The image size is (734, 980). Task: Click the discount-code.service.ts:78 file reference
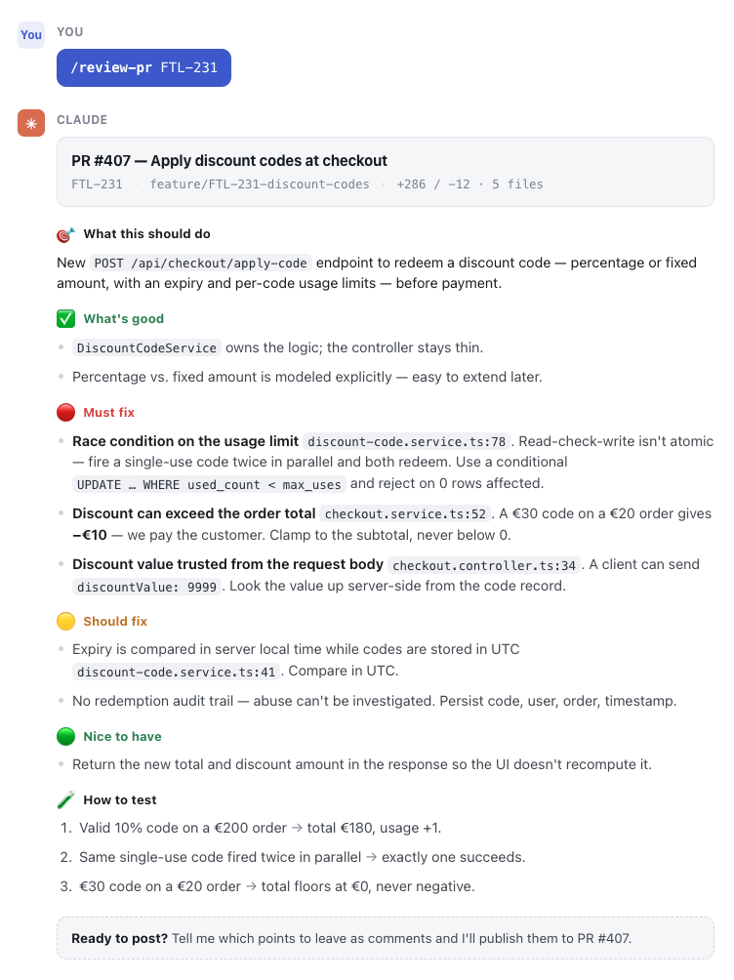[406, 442]
